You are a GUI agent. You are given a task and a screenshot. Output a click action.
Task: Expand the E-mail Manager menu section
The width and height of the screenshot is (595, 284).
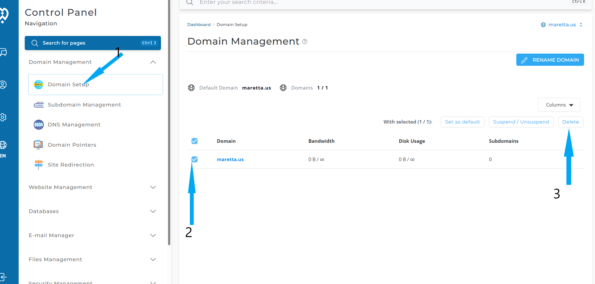click(x=153, y=235)
